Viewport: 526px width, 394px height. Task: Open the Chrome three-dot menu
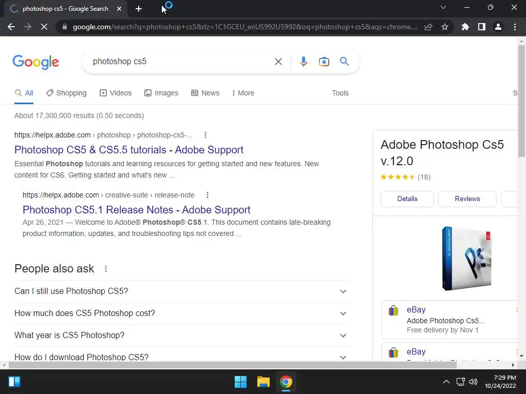[x=515, y=27]
